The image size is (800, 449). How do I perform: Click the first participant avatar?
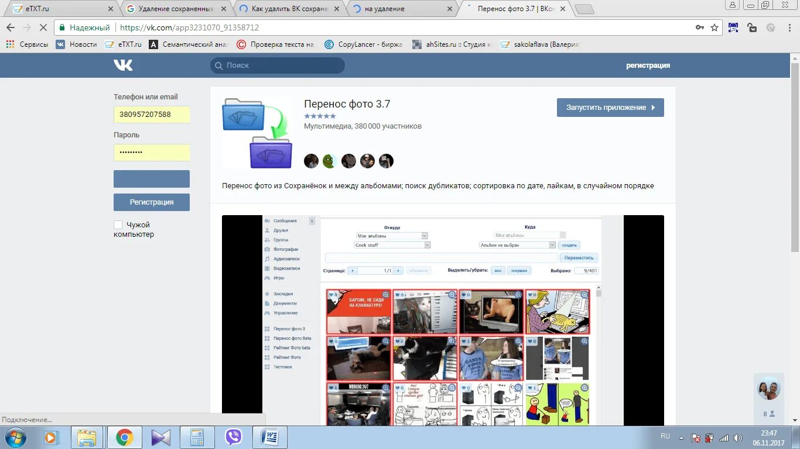(311, 161)
